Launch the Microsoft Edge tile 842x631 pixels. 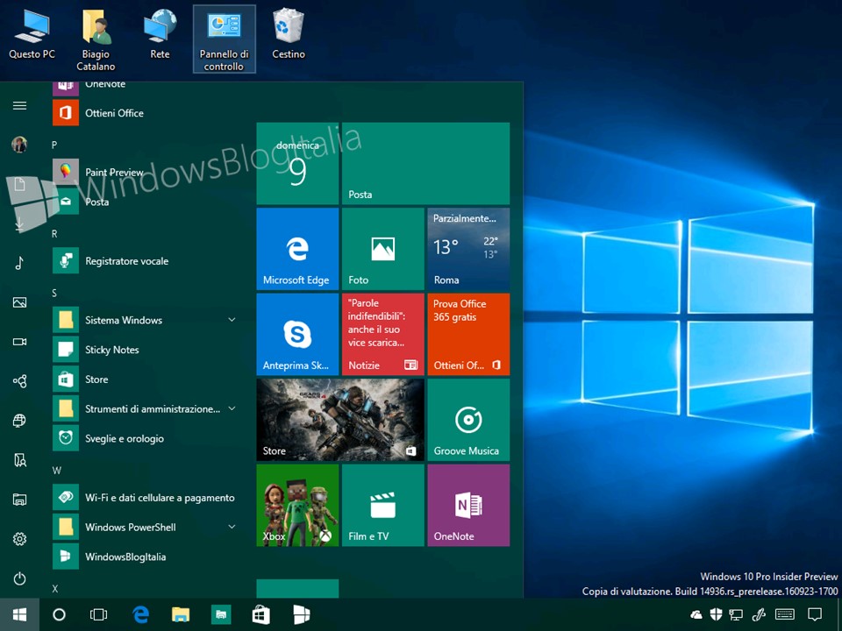click(x=297, y=249)
